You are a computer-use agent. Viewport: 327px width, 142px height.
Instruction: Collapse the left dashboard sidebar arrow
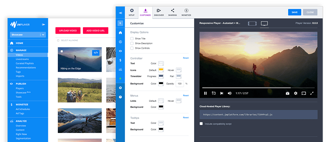[x=43, y=25]
